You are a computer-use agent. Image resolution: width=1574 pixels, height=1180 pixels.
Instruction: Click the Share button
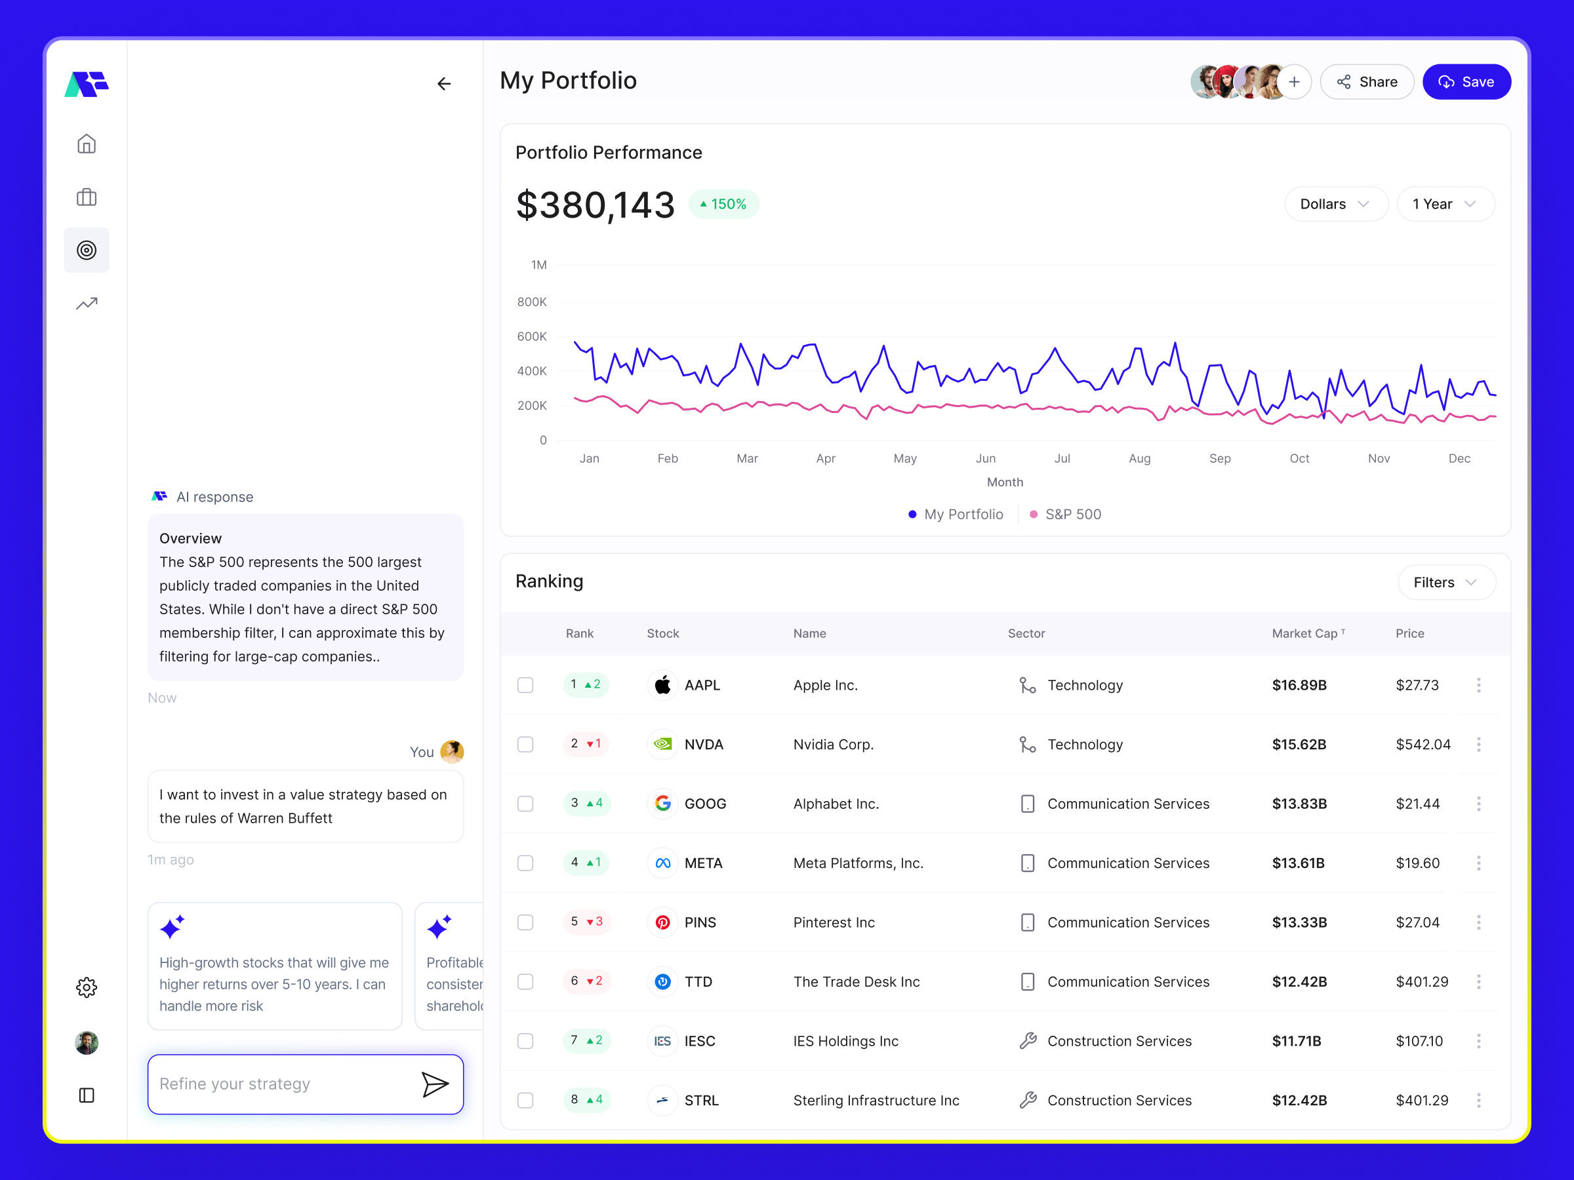1366,81
